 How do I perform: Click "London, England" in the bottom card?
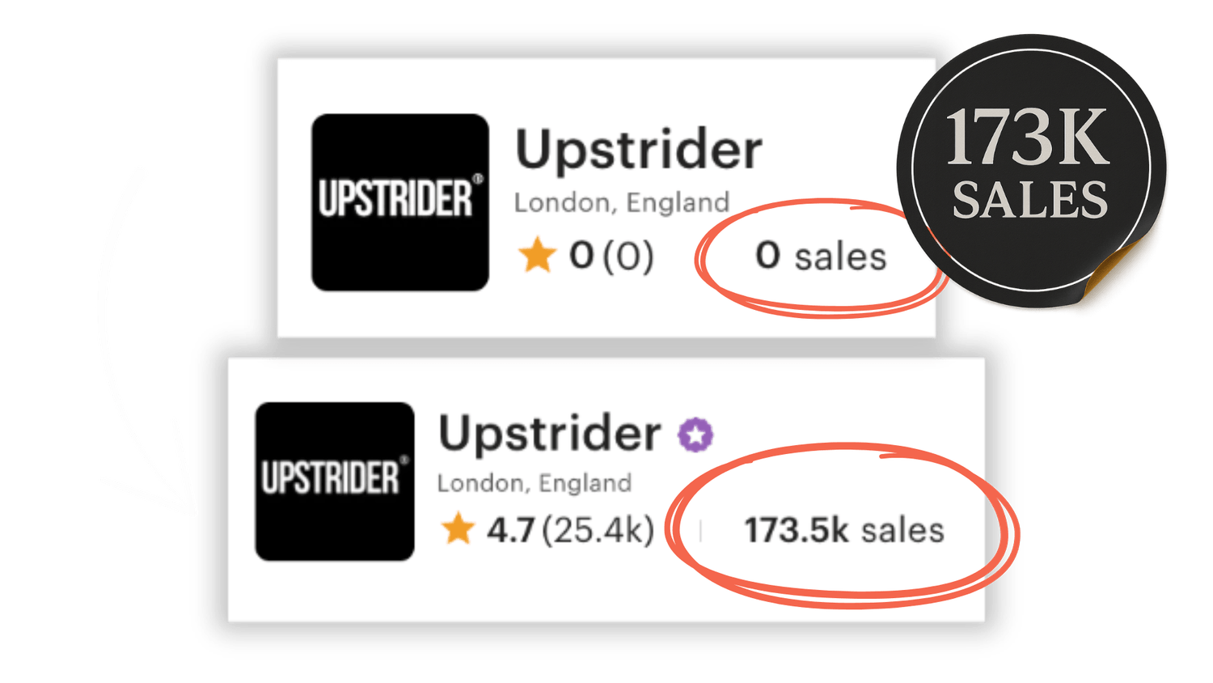[x=534, y=483]
